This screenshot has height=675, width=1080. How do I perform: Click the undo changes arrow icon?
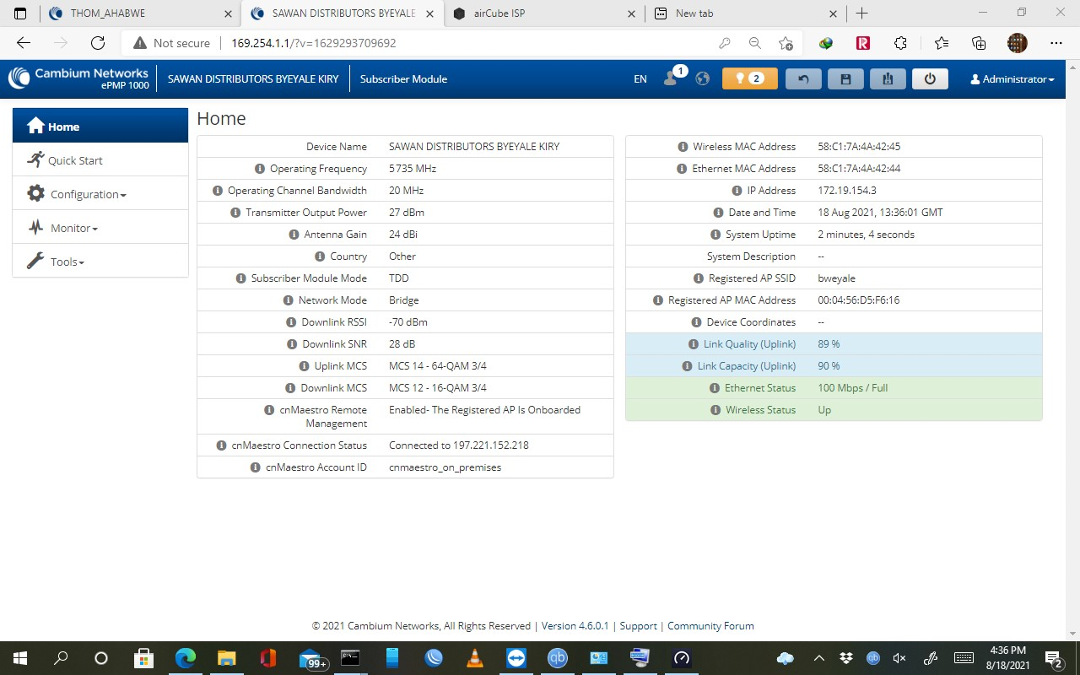click(x=803, y=78)
